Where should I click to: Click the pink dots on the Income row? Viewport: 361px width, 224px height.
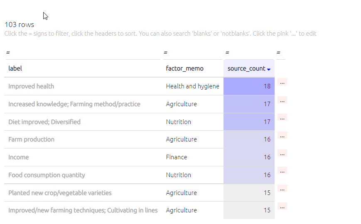[282, 153]
